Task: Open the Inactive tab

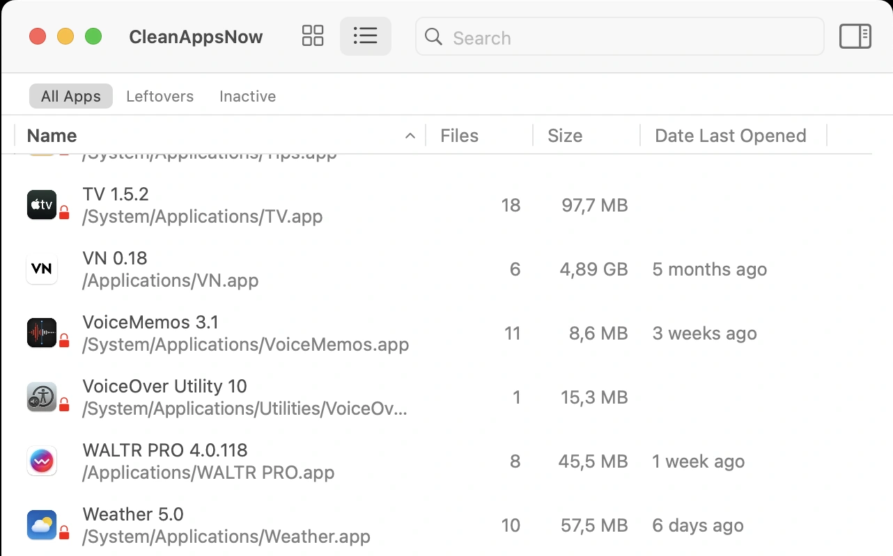Action: [x=248, y=96]
